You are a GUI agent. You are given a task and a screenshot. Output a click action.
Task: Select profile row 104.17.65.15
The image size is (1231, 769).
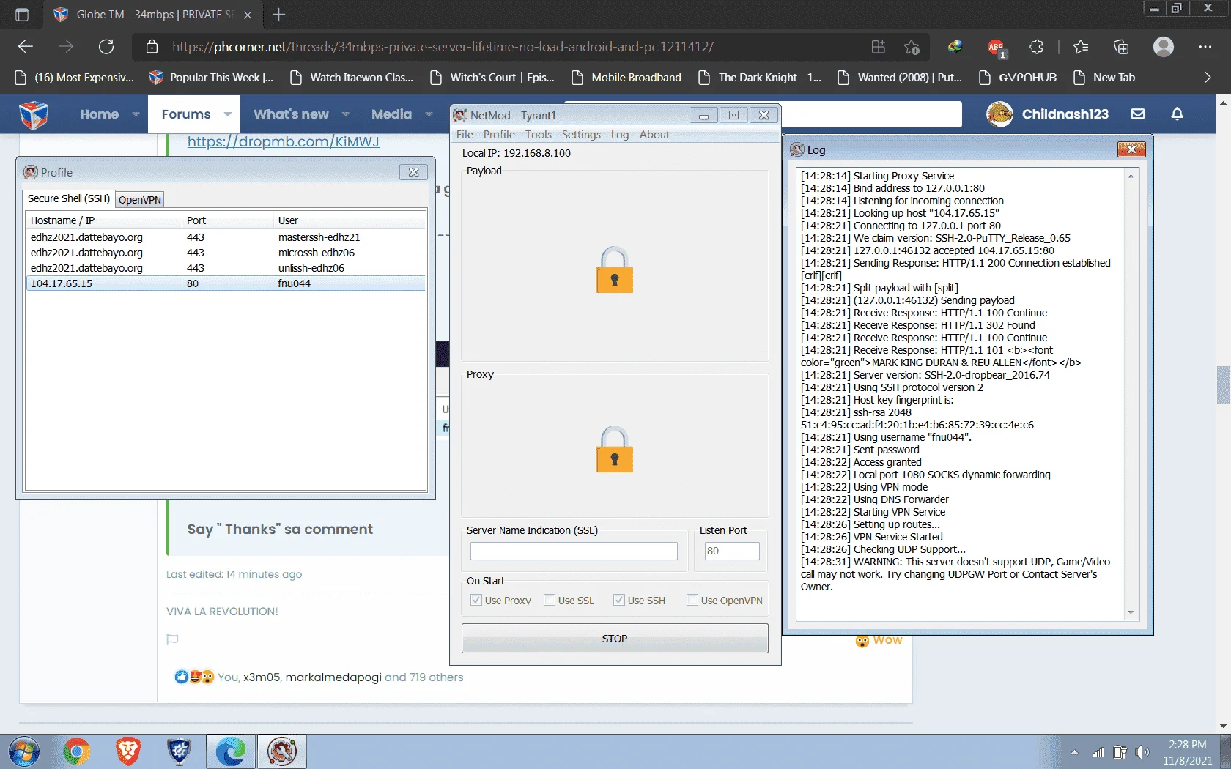(x=226, y=283)
